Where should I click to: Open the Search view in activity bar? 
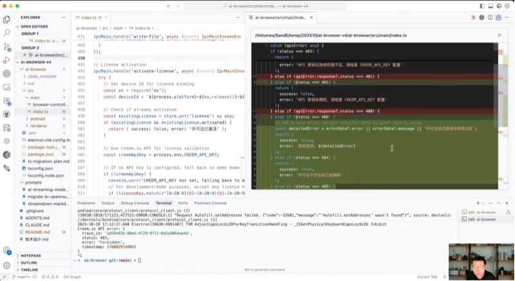[6, 32]
